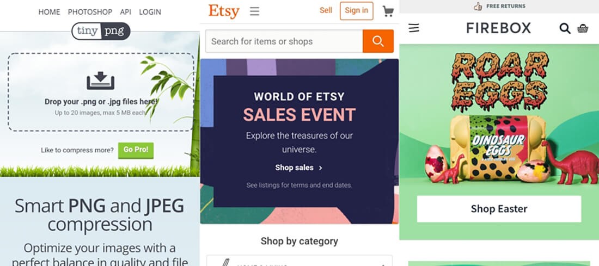The image size is (599, 266).
Task: Follow the Shop sales arrow link
Action: point(299,168)
